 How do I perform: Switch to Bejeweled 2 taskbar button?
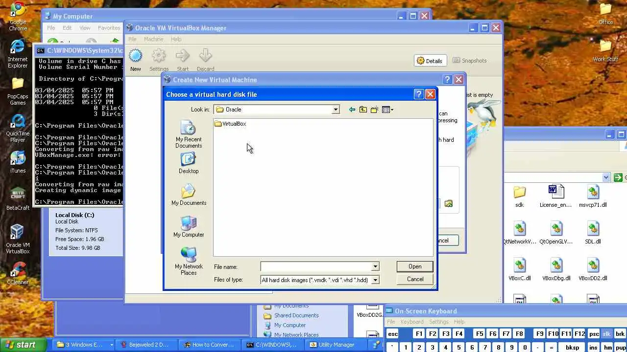[x=147, y=345]
